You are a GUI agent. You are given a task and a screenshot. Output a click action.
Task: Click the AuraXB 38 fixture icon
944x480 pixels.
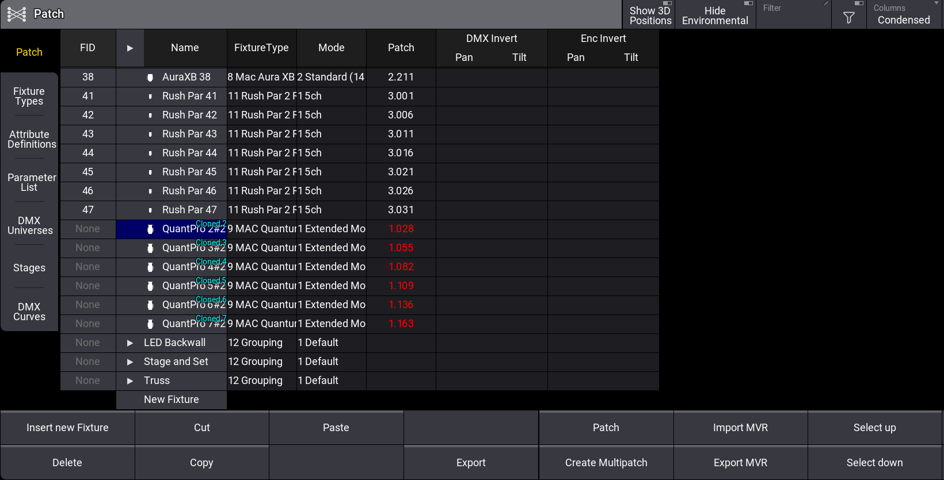150,78
